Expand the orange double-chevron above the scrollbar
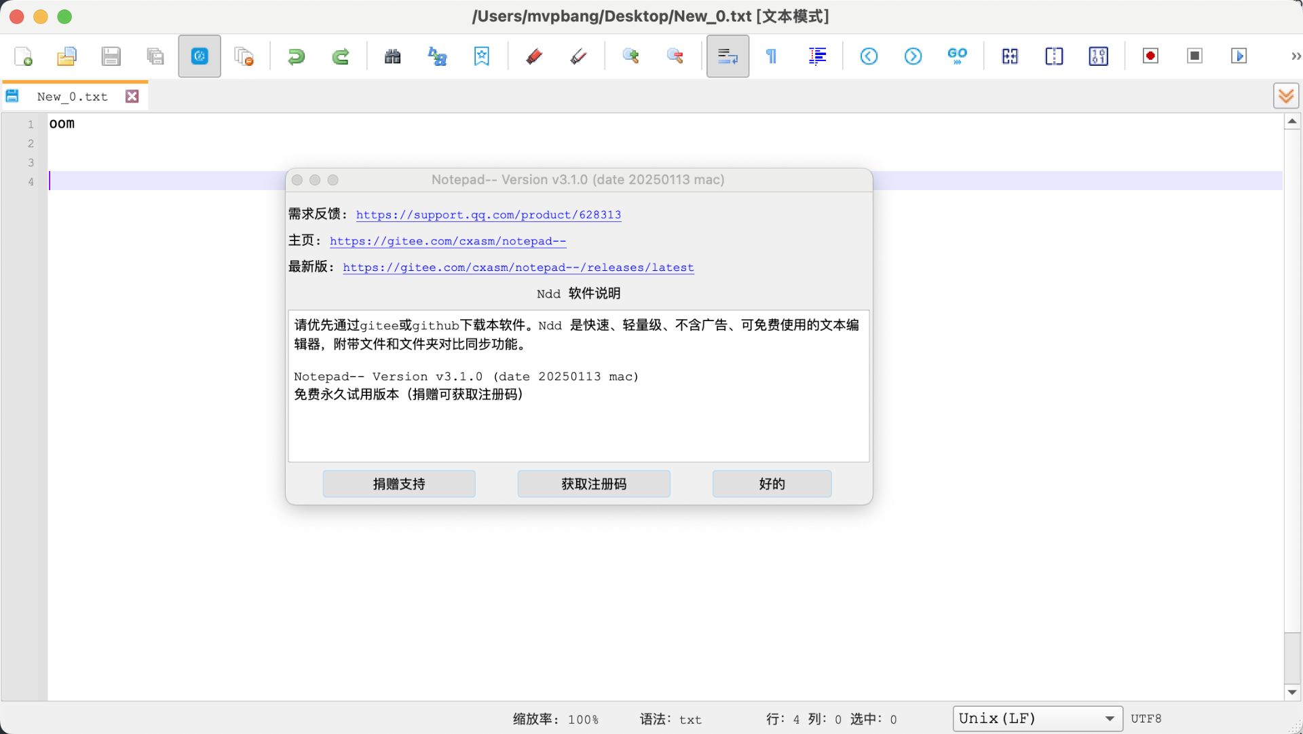The height and width of the screenshot is (734, 1303). pyautogui.click(x=1286, y=95)
